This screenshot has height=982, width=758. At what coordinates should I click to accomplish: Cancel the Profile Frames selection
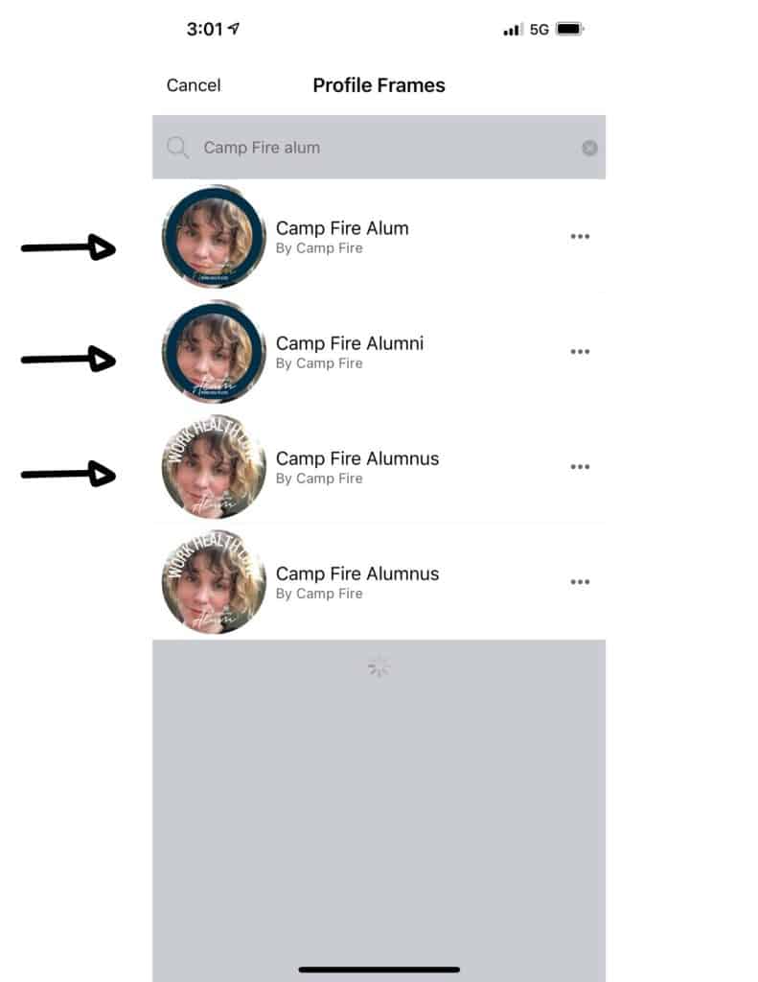(x=194, y=85)
